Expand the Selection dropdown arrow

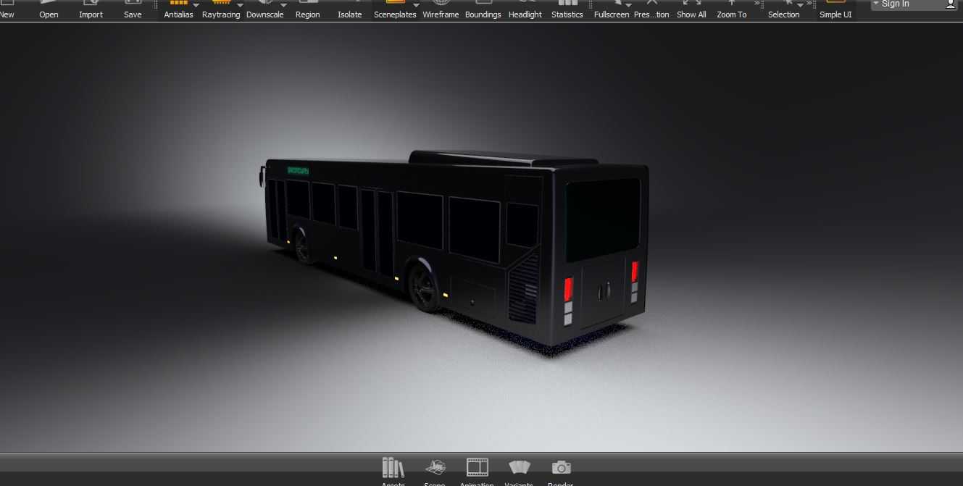point(801,5)
